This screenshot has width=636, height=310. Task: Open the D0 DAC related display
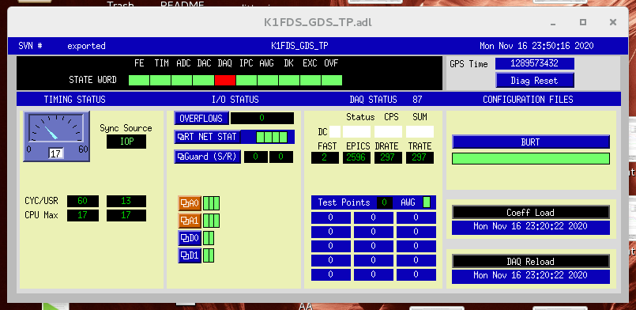tap(190, 238)
